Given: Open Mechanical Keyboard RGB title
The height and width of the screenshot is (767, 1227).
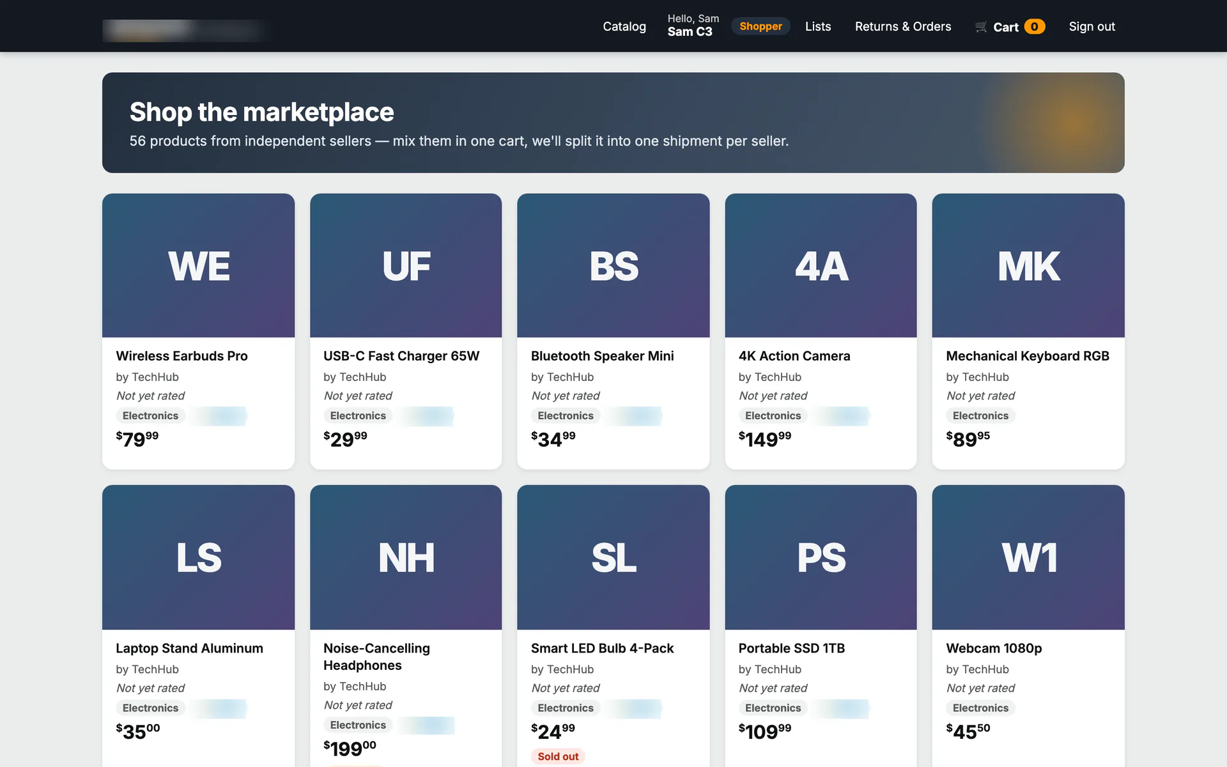Looking at the screenshot, I should (1028, 356).
